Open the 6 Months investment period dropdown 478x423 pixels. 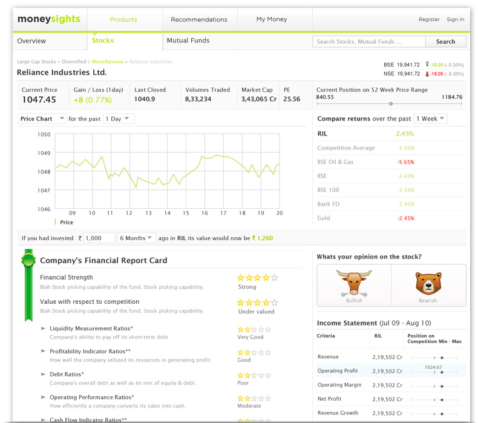(136, 238)
